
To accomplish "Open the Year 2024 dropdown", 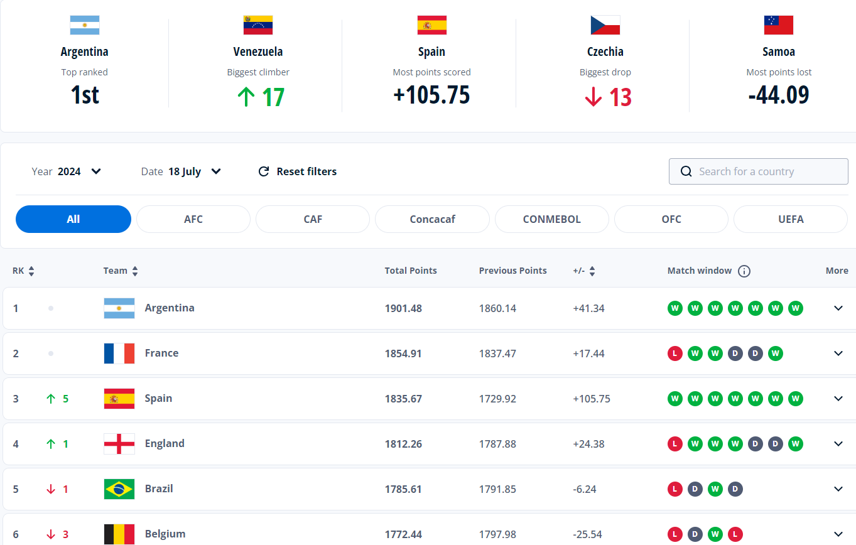I will tap(67, 171).
